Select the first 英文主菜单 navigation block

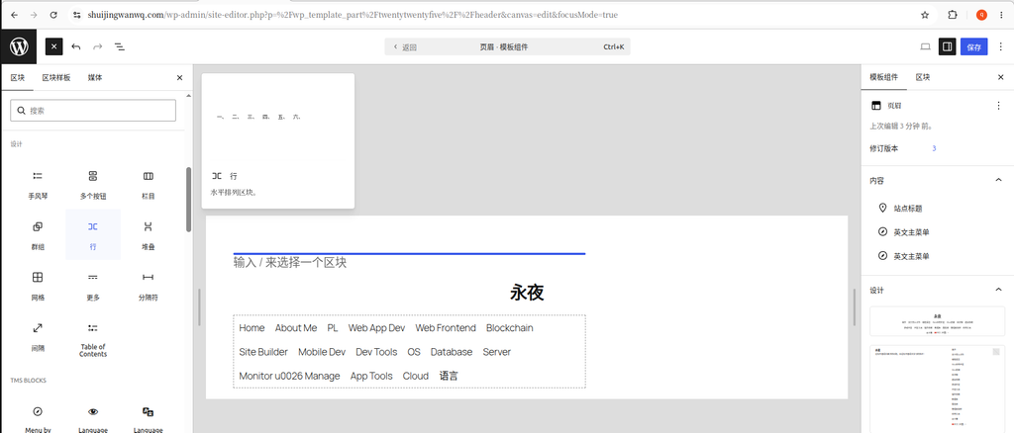click(x=911, y=232)
